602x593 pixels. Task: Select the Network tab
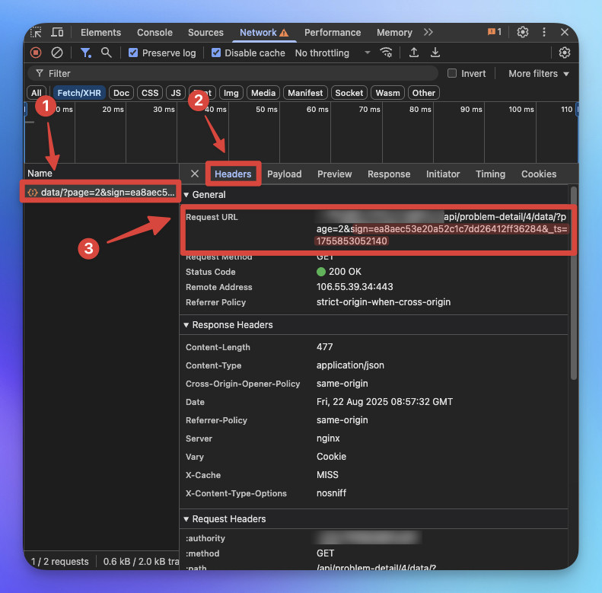point(264,32)
